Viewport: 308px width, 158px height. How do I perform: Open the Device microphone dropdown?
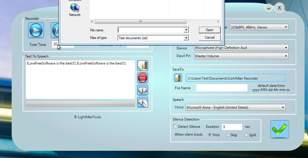pos(242,48)
